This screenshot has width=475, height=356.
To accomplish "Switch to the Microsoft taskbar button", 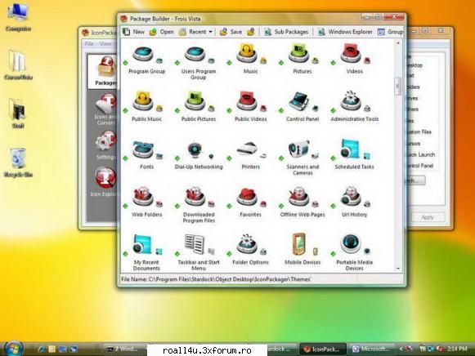I will point(371,349).
